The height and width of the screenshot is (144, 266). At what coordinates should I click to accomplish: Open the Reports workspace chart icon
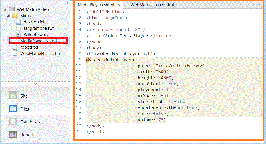pyautogui.click(x=13, y=135)
